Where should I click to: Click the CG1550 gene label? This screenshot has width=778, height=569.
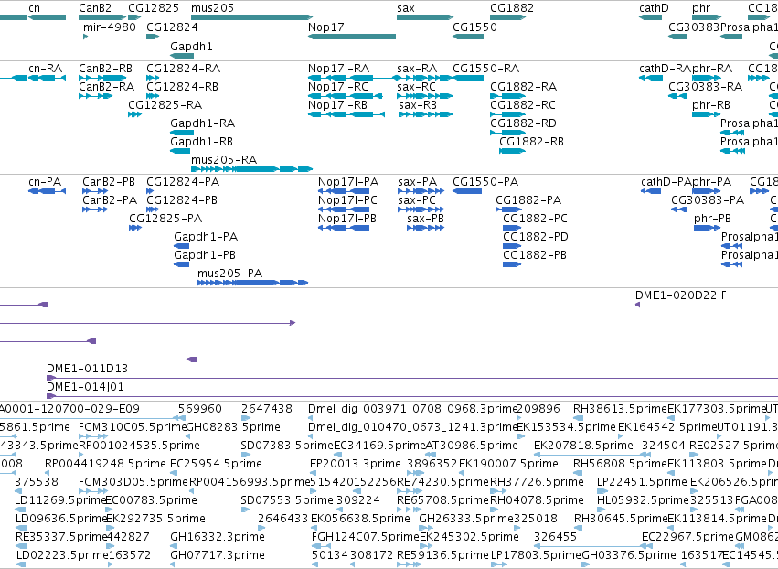pyautogui.click(x=474, y=27)
